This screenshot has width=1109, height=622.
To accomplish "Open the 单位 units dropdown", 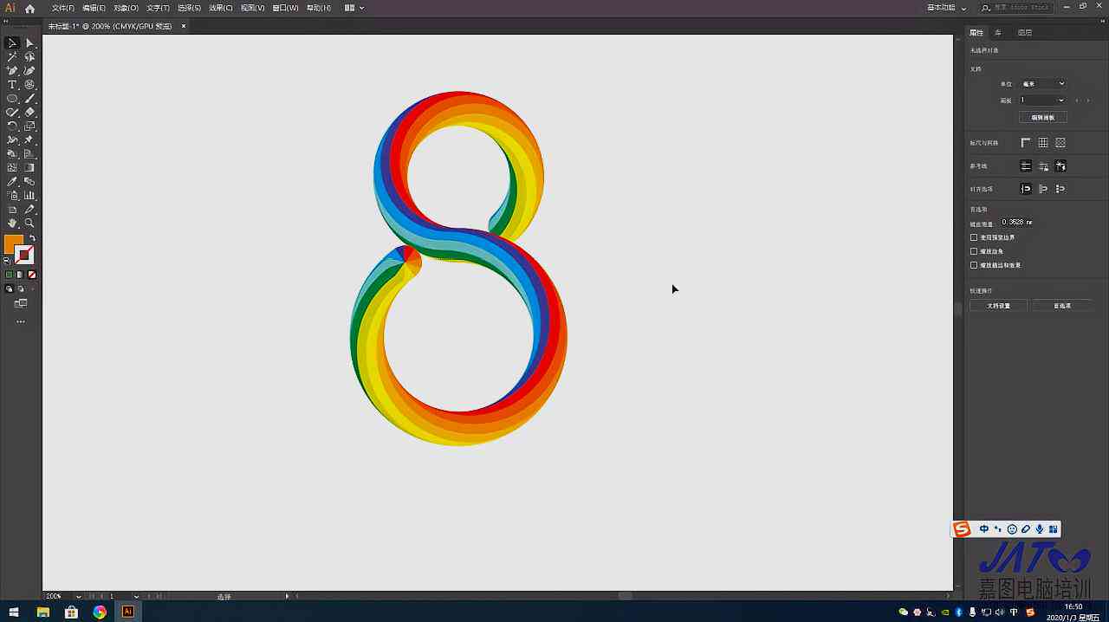I will pyautogui.click(x=1043, y=84).
